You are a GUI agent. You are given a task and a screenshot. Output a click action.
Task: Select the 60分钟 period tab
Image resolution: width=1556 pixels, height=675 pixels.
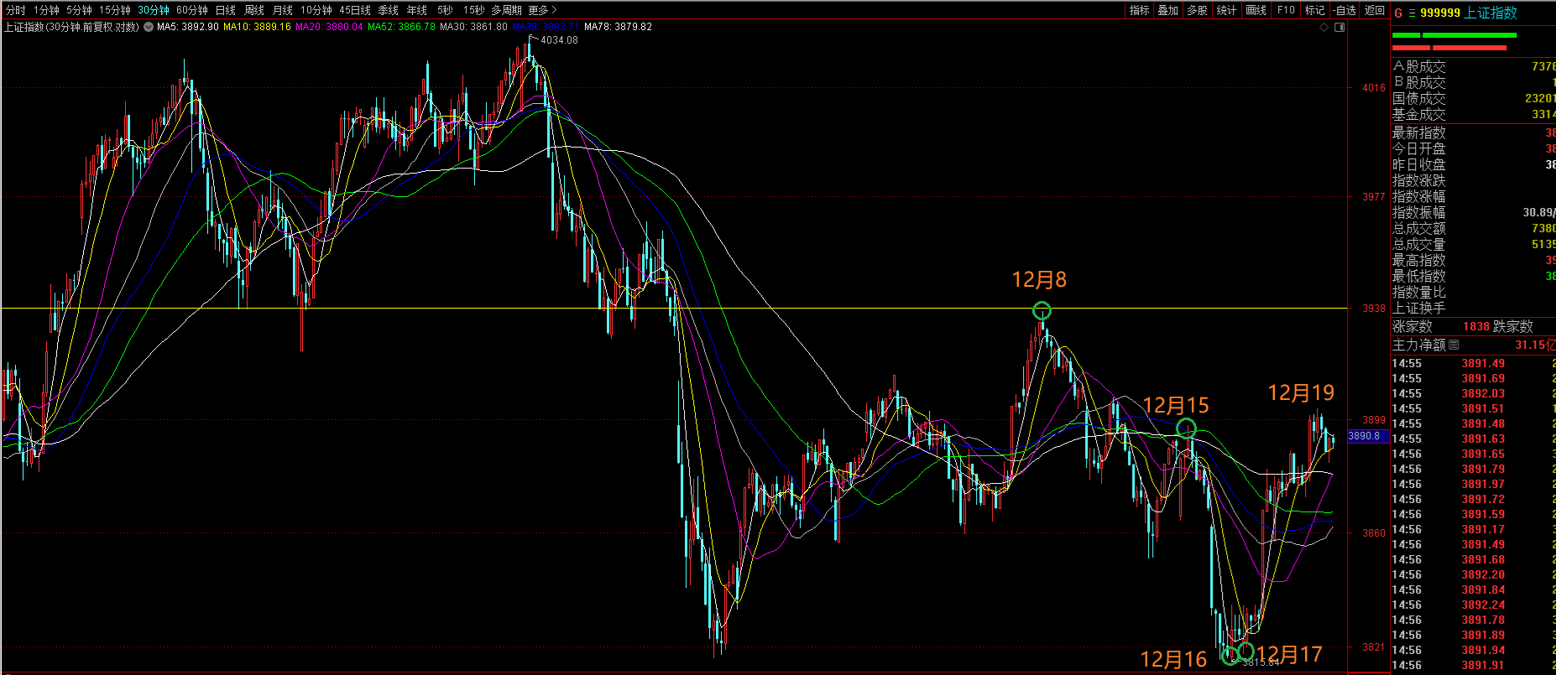[192, 10]
